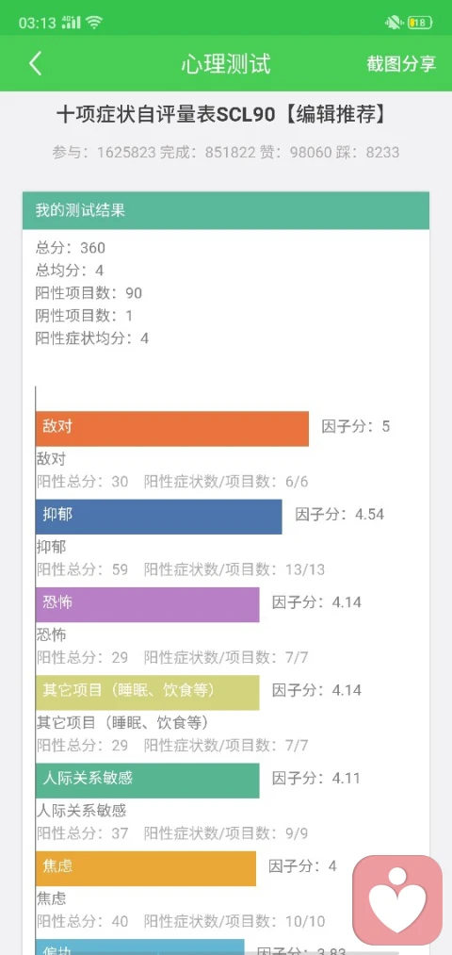Tap 截图分享 to share screenshot

(x=401, y=63)
